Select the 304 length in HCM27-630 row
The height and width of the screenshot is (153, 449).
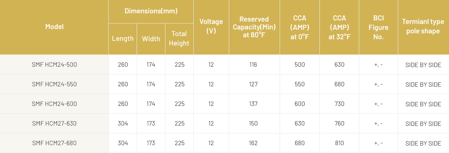123,124
